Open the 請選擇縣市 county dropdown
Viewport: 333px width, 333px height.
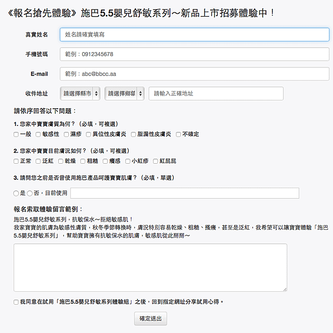tap(80, 93)
